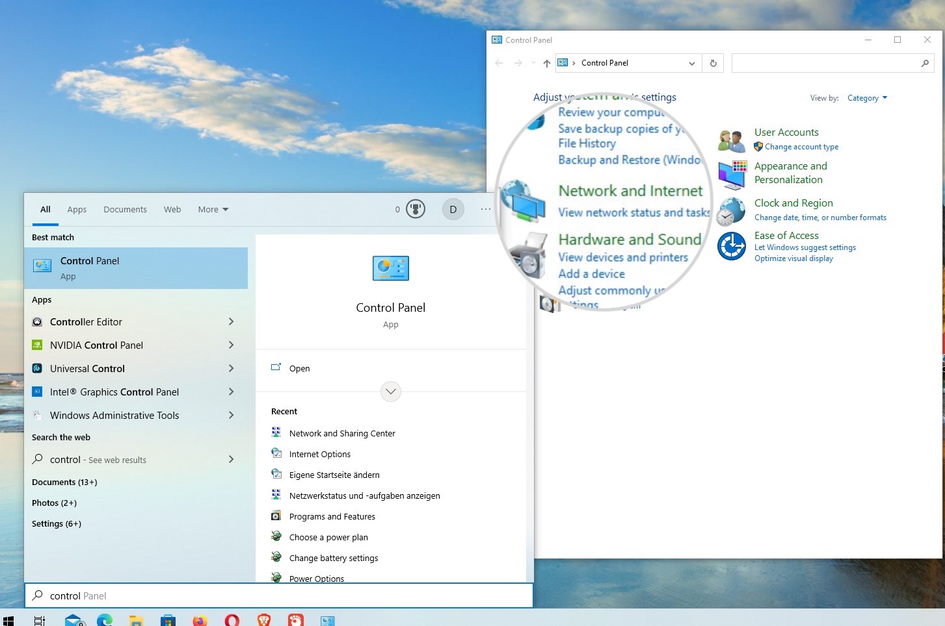
Task: Open Mail app from the taskbar
Action: coord(75,620)
